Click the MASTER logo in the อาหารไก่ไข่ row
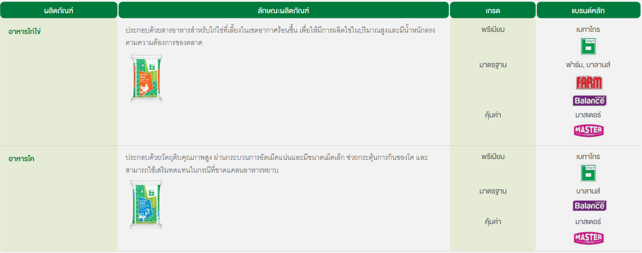 pos(588,130)
